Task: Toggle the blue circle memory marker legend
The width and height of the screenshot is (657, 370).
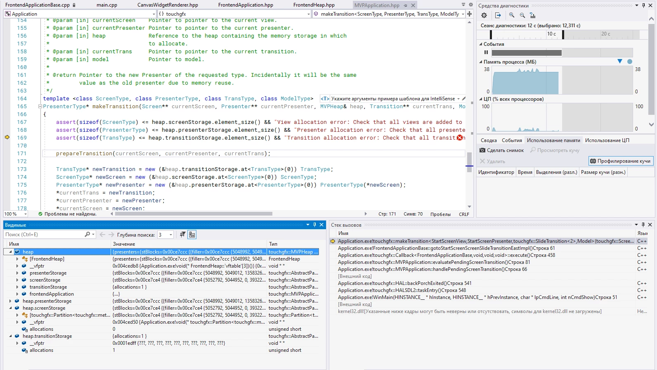Action: (630, 62)
